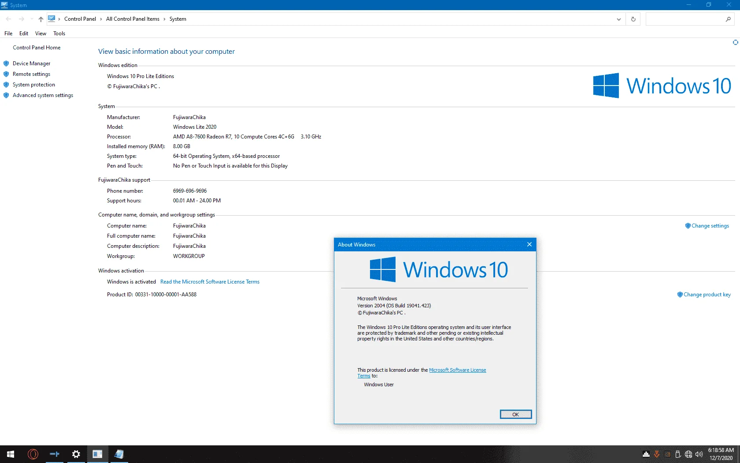Click the Control Panel System taskbar icon
The height and width of the screenshot is (463, 740).
tap(97, 454)
